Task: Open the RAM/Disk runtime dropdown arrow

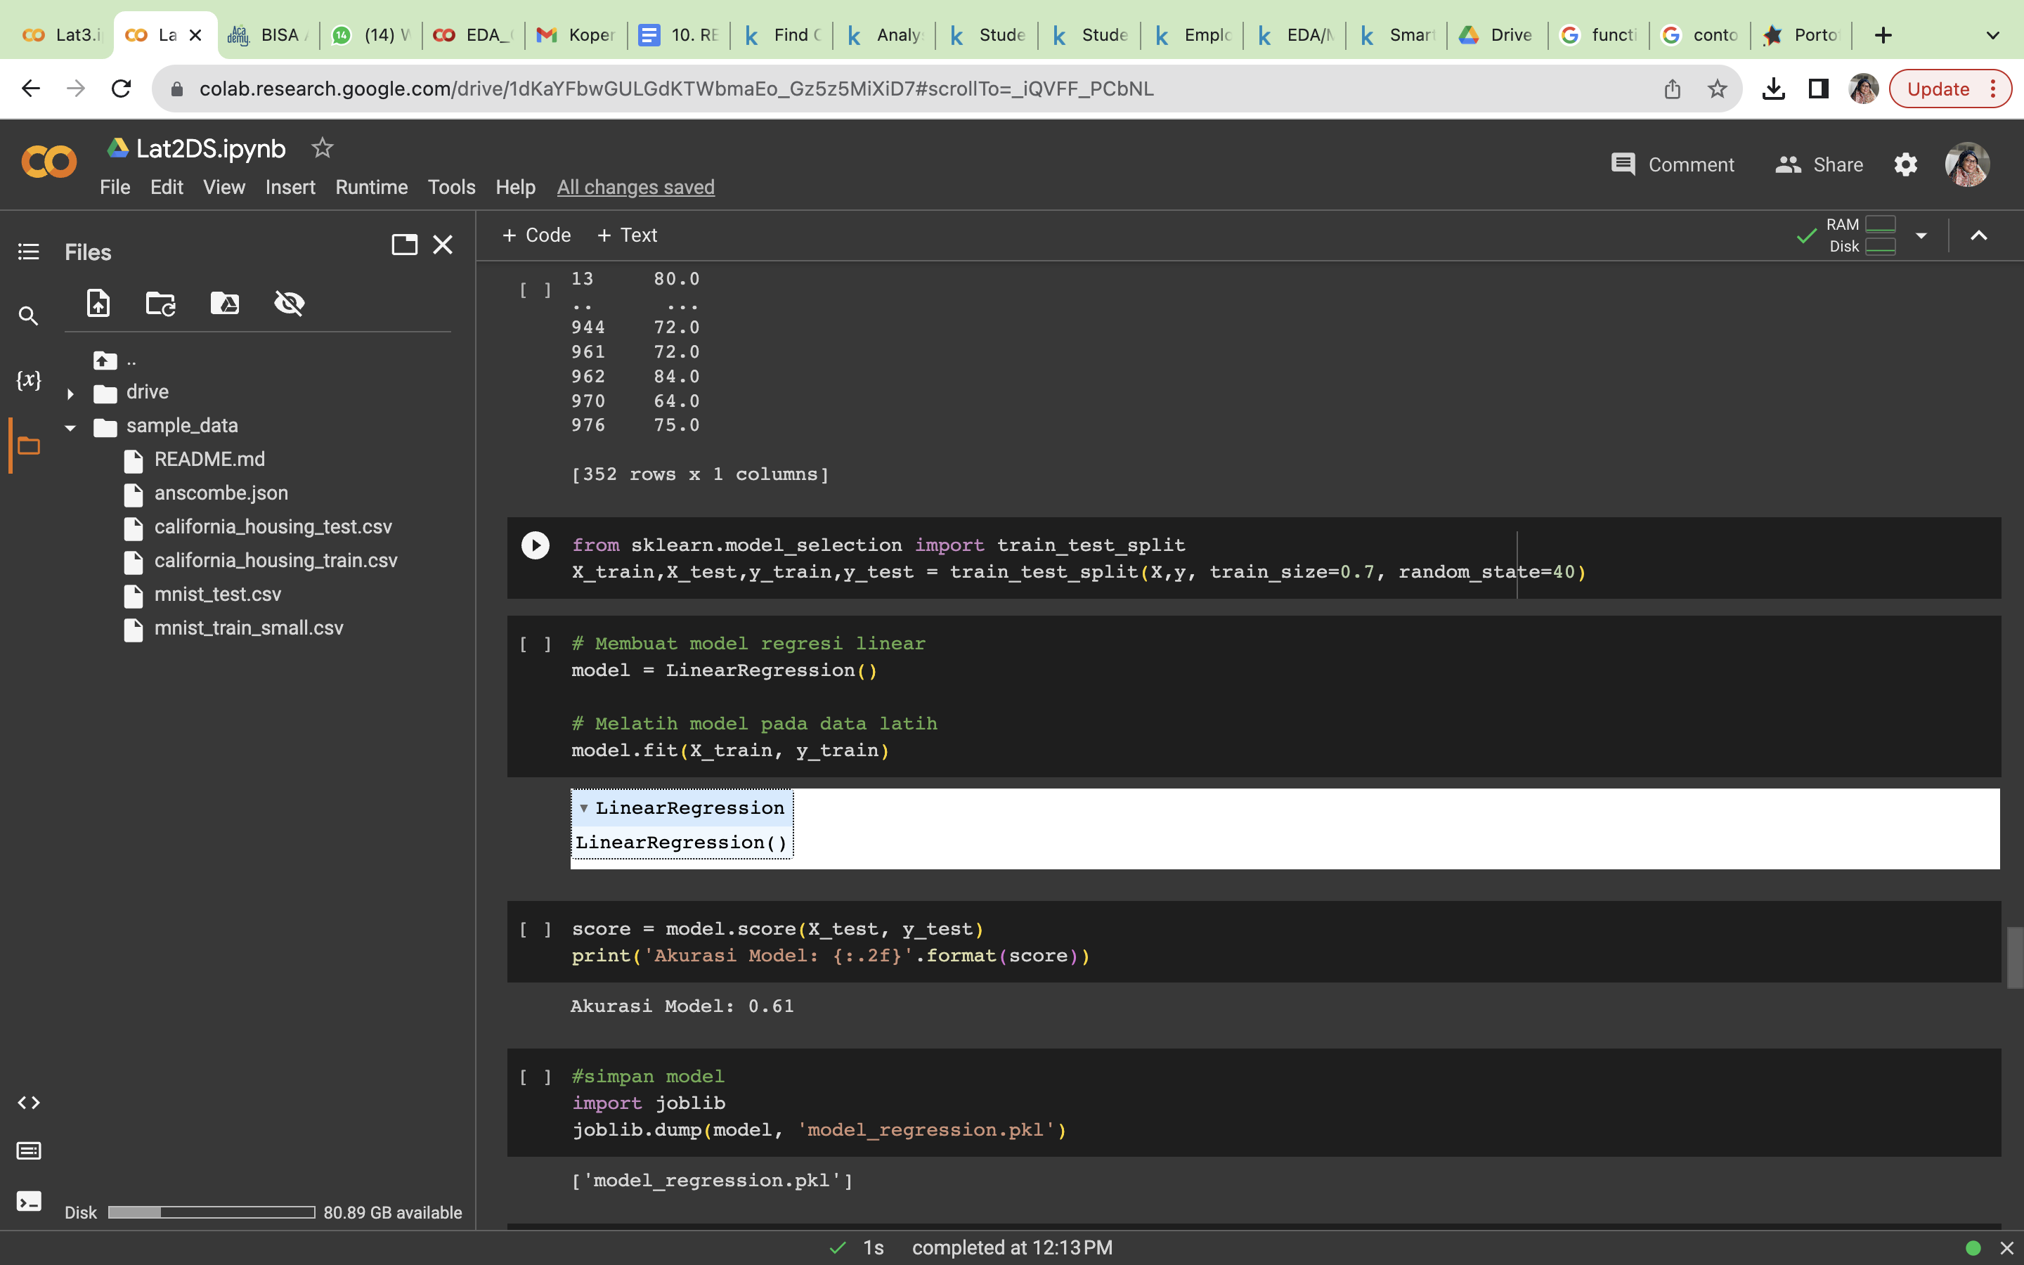Action: pos(1921,235)
